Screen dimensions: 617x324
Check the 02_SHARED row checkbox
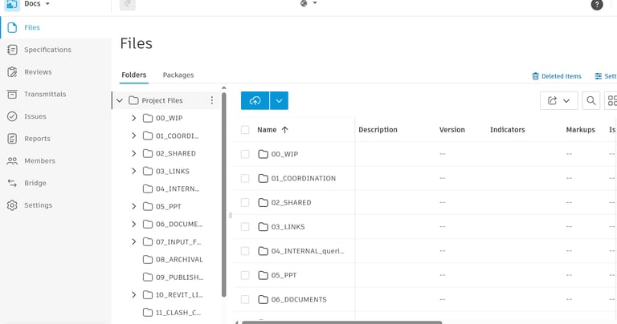pyautogui.click(x=245, y=203)
